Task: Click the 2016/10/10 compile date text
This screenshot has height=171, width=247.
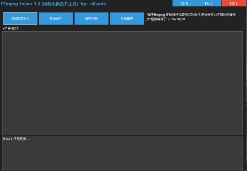Action: point(176,19)
